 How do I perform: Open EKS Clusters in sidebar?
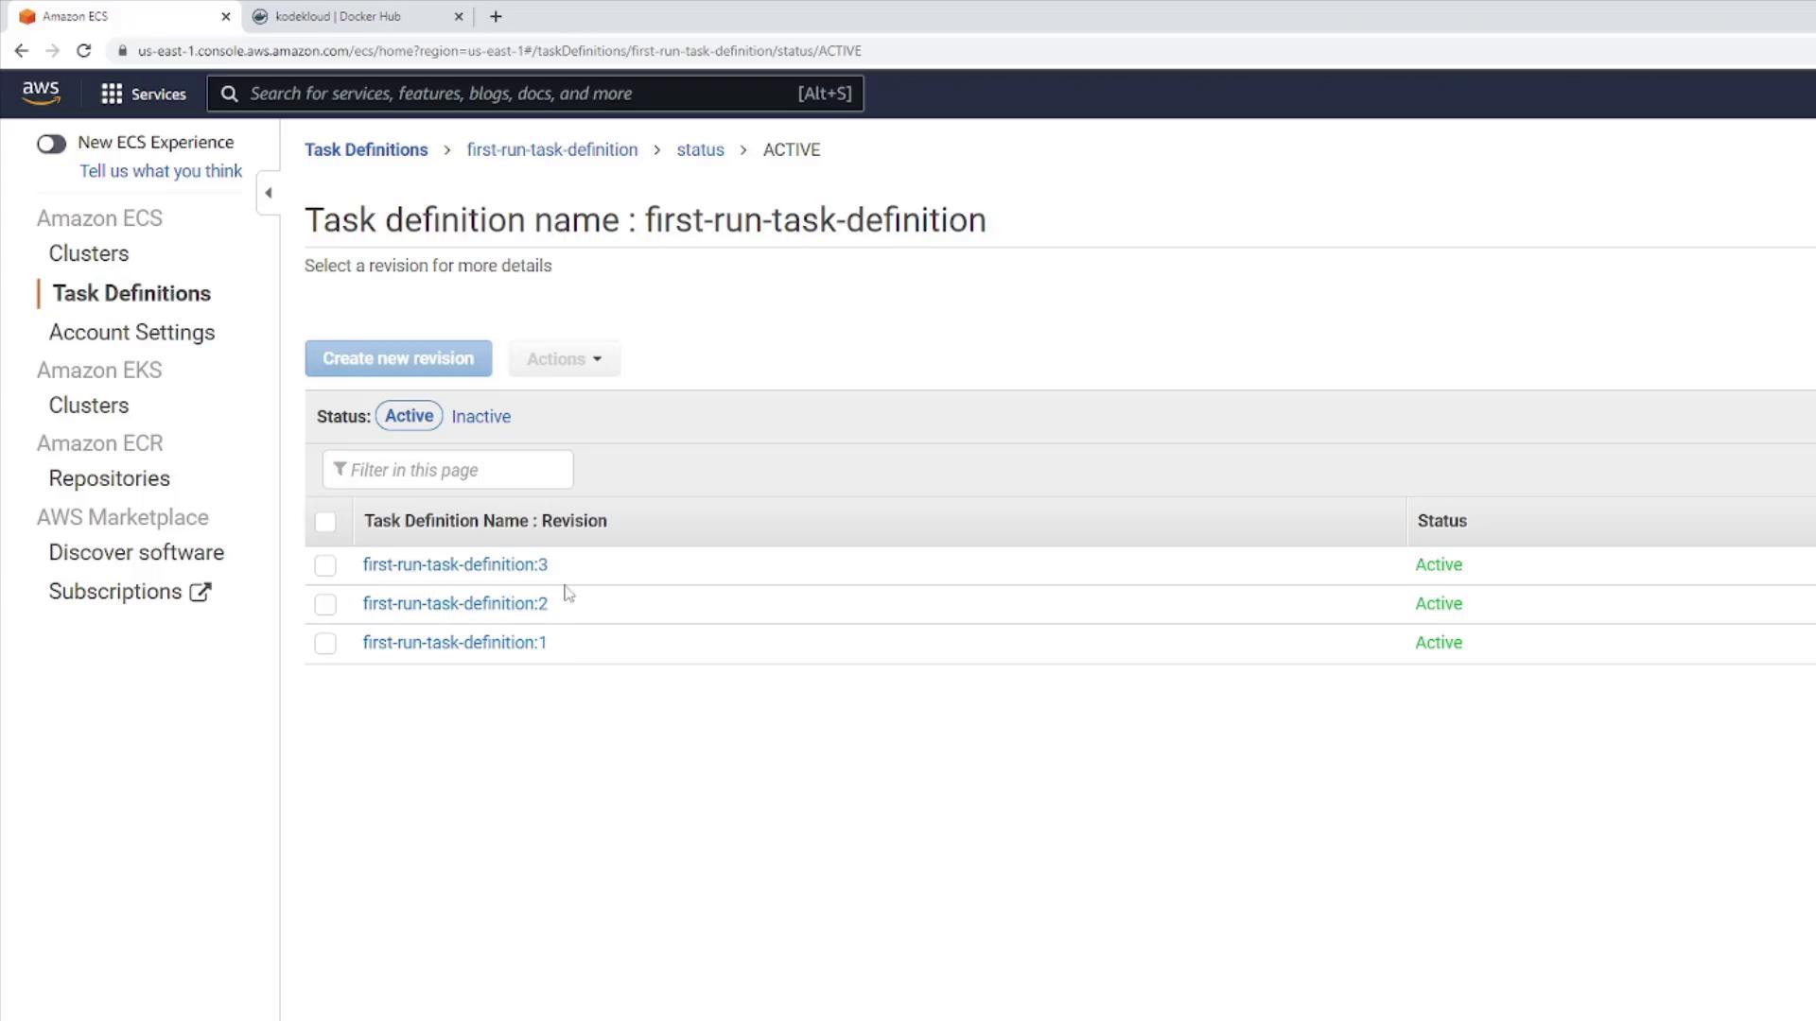89,406
